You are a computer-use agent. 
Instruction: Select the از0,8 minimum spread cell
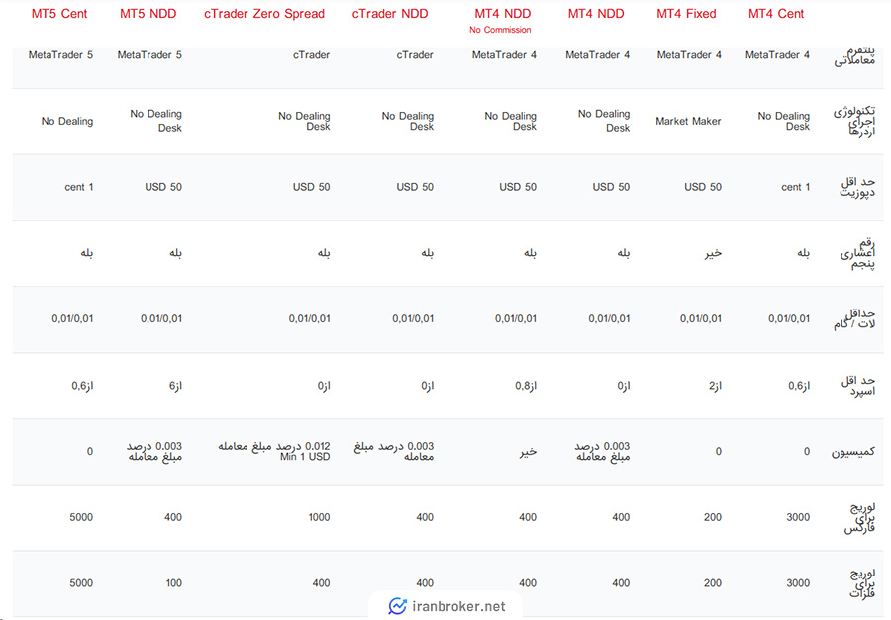(521, 386)
